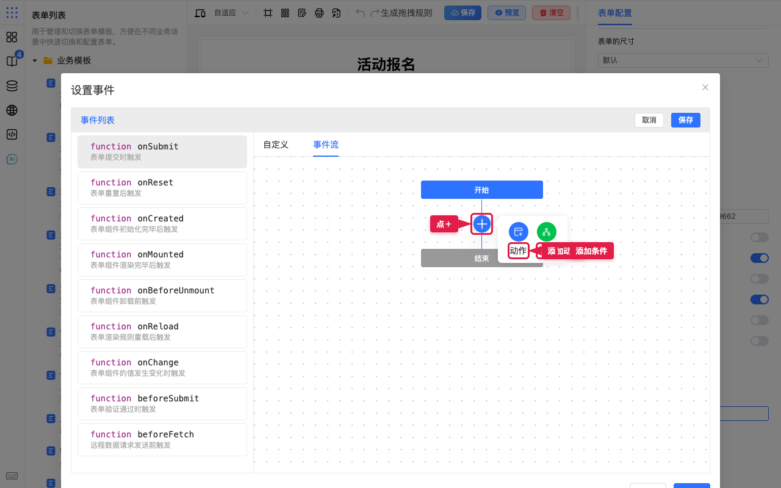This screenshot has width=781, height=488.
Task: Choose the green add-condition icon in the popup
Action: [547, 232]
